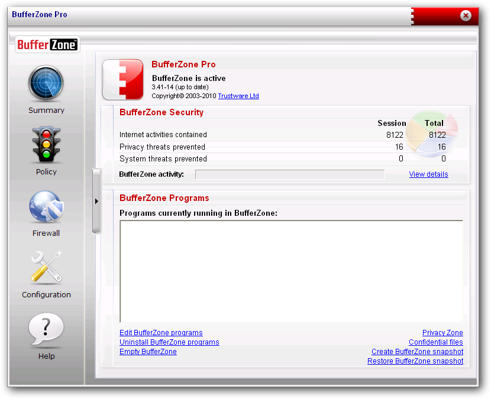Click 'System threats prevented' row label

coord(163,158)
